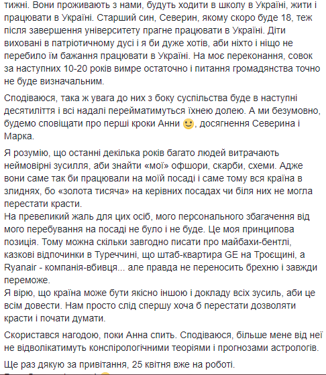Click the word Туреччині
326x375 pixels.
click(x=116, y=254)
